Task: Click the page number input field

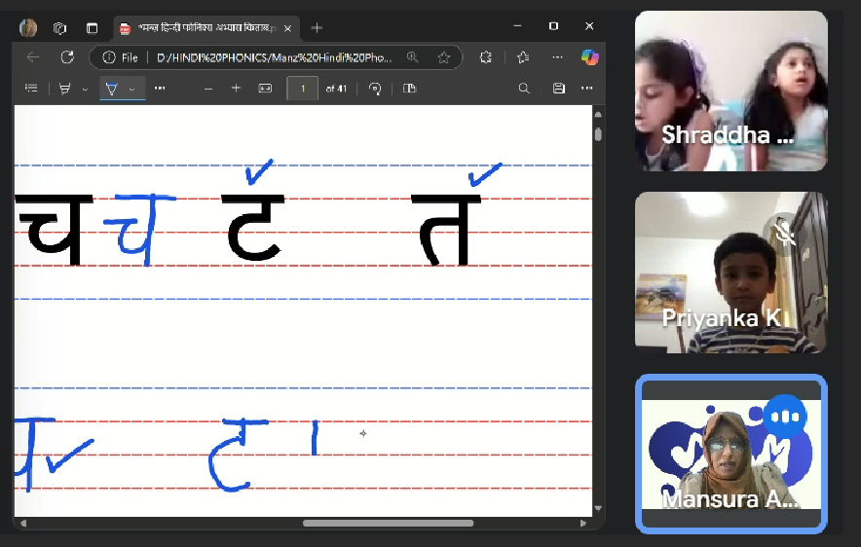Action: pos(302,89)
